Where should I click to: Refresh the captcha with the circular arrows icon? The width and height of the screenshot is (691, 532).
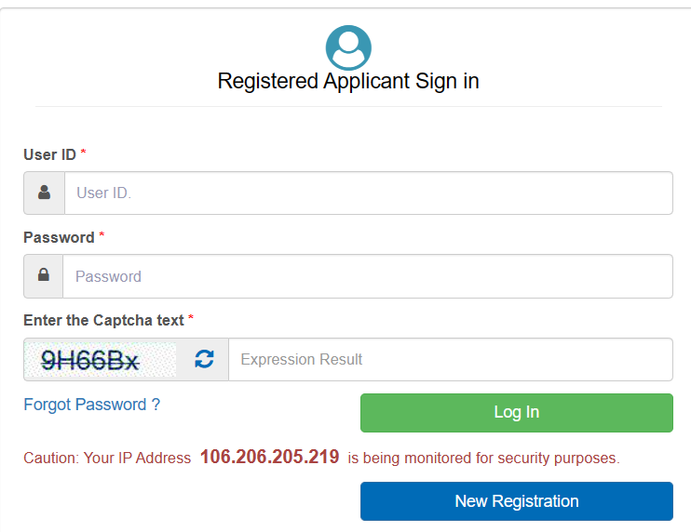204,359
